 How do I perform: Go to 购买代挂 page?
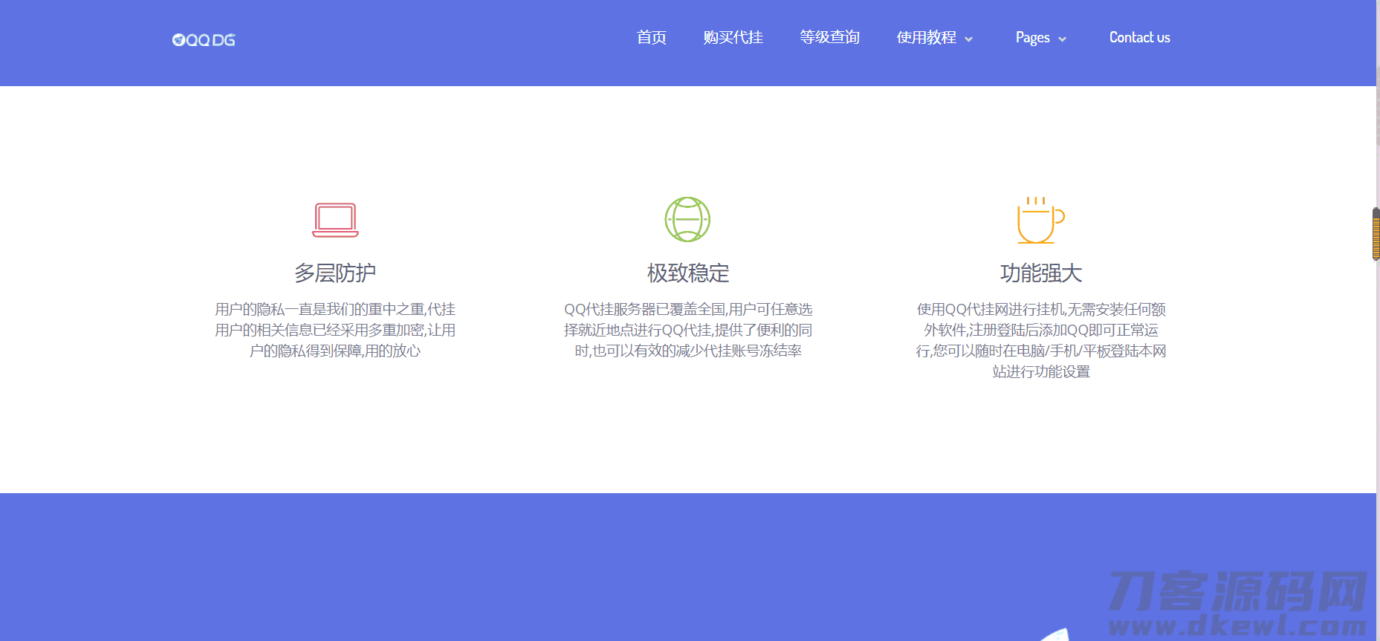click(733, 37)
